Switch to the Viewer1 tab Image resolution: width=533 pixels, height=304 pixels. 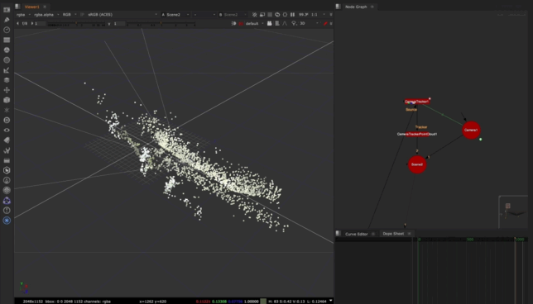coord(32,7)
